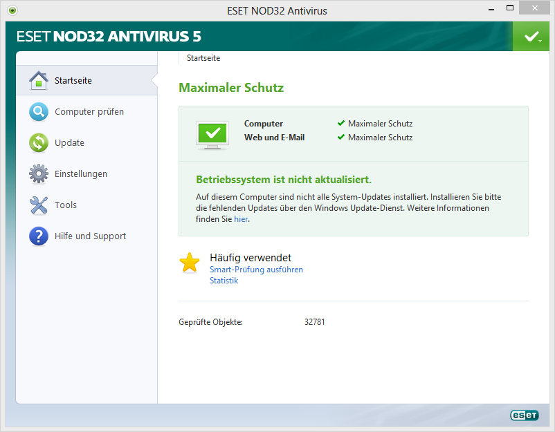The height and width of the screenshot is (432, 555).
Task: Click the Tools wrench icon
Action: (x=39, y=205)
